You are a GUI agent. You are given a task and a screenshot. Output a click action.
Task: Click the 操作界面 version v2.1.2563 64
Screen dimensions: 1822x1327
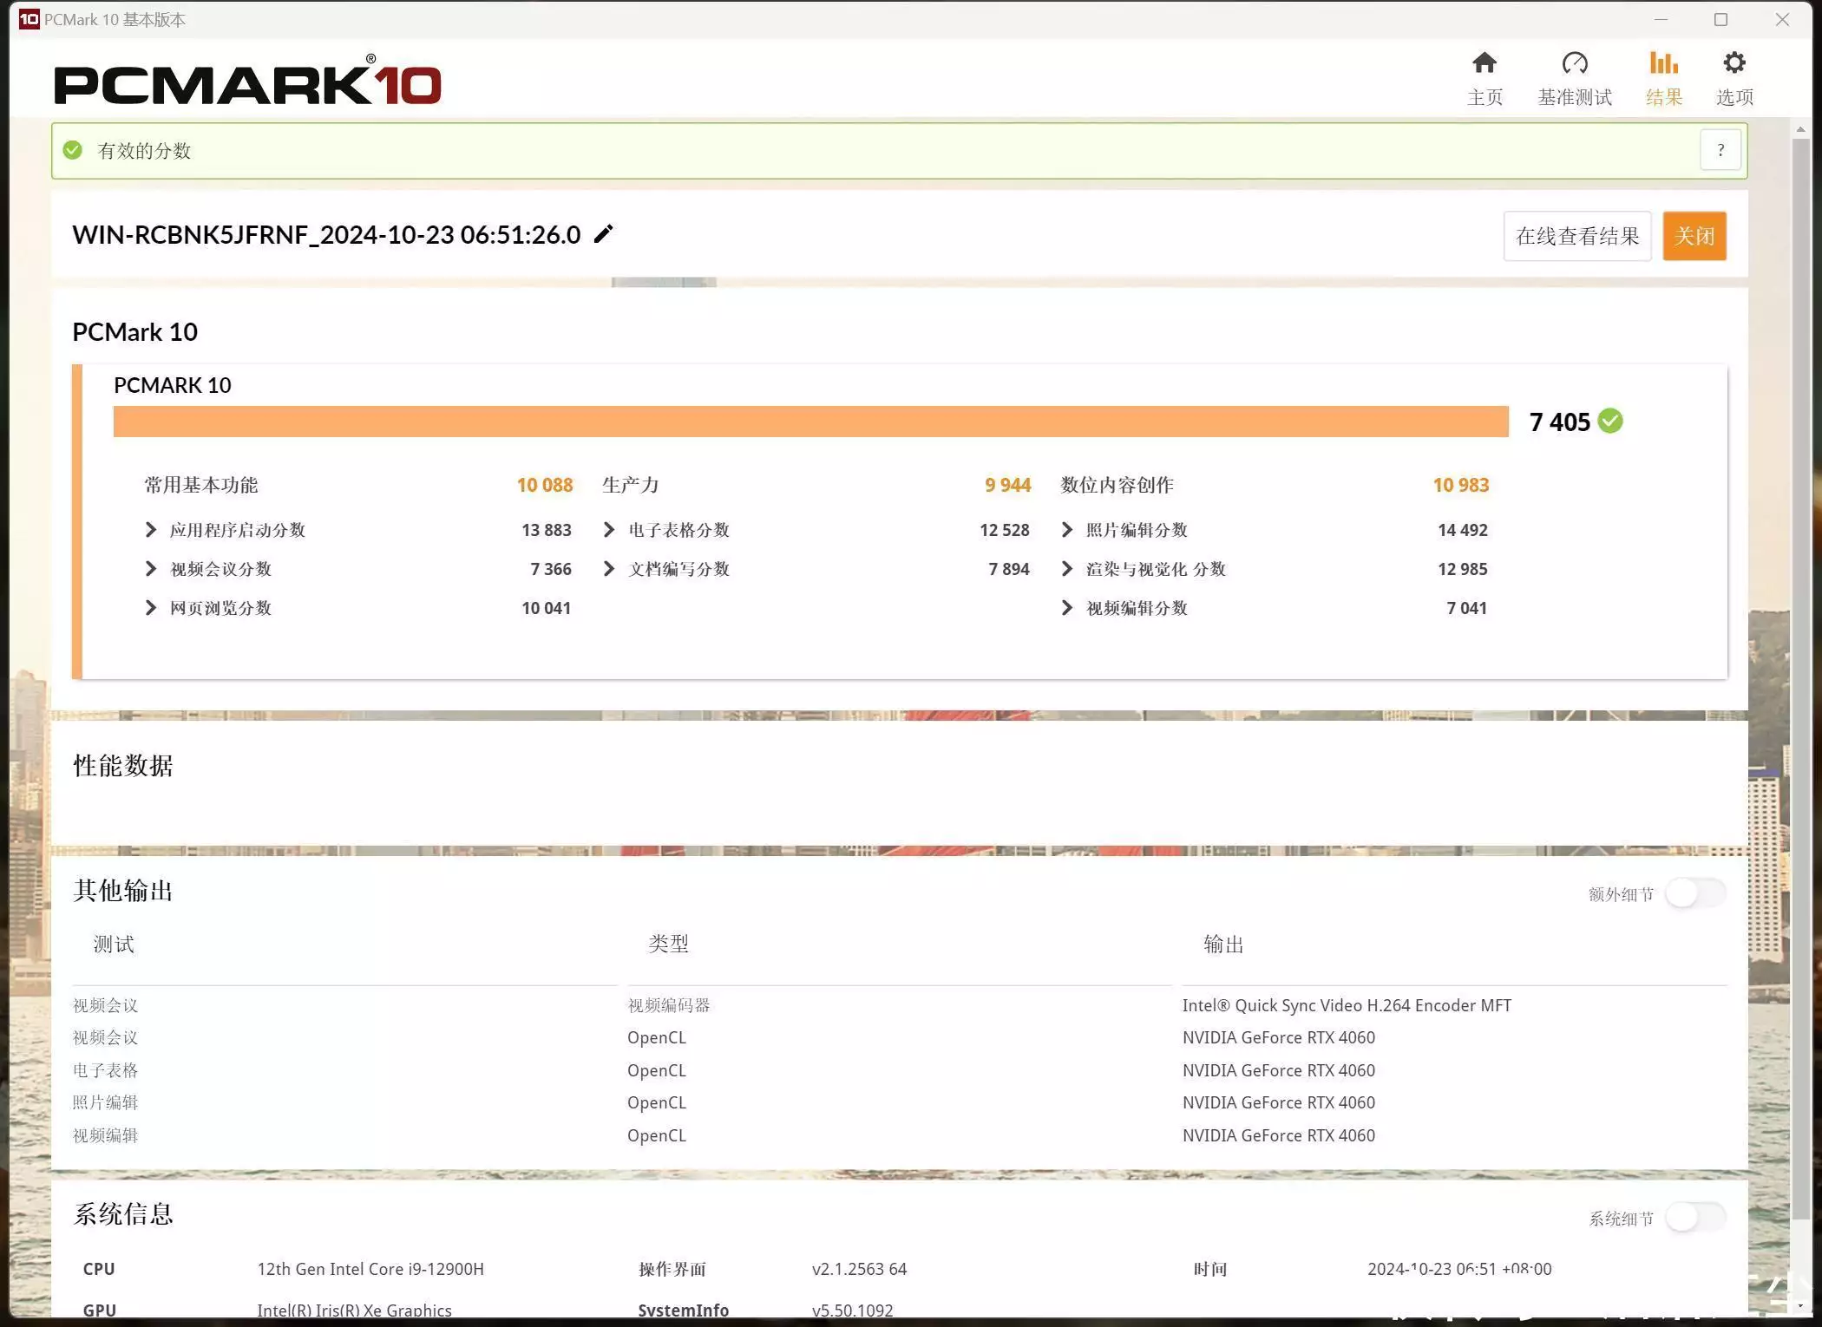click(x=859, y=1269)
